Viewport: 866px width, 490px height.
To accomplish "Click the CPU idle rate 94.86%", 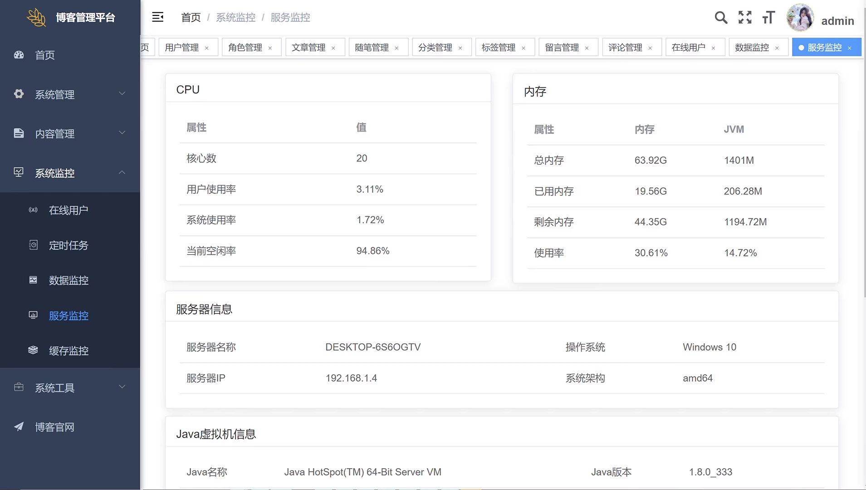I will (373, 251).
